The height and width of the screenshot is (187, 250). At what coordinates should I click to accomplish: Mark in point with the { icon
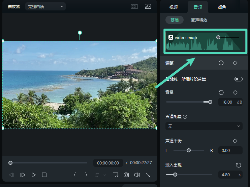[75, 175]
